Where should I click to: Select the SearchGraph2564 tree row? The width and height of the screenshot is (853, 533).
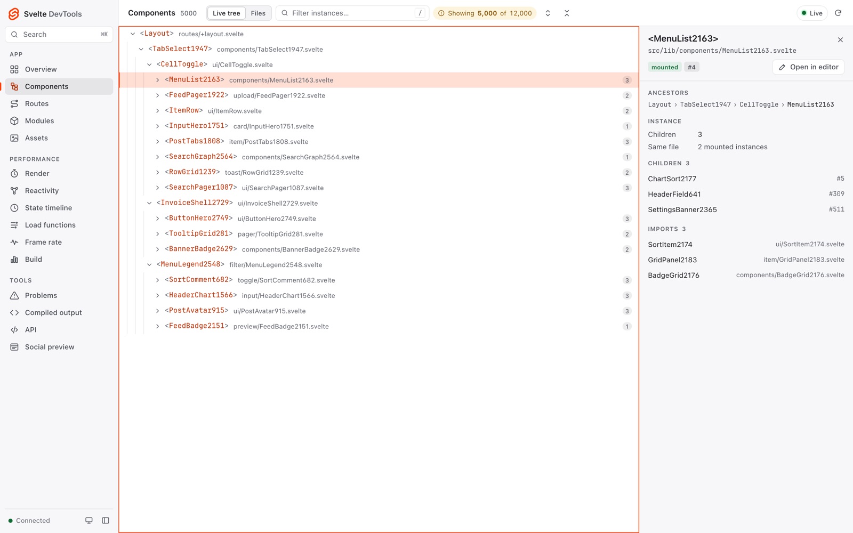[x=379, y=157]
